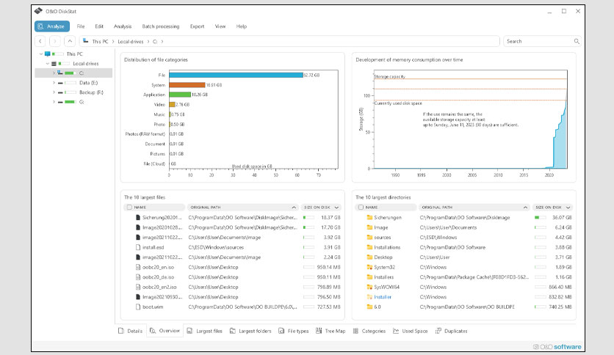Viewport: 614px width, 355px height.
Task: Switch to the File types tab
Action: [294, 331]
